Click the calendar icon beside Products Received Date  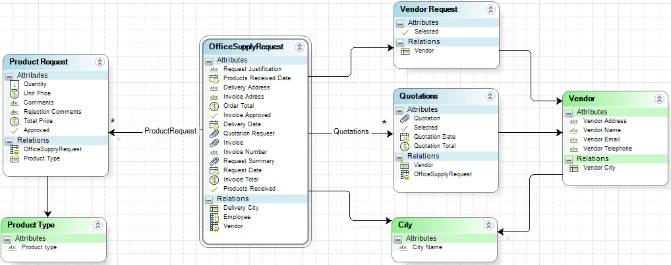214,78
